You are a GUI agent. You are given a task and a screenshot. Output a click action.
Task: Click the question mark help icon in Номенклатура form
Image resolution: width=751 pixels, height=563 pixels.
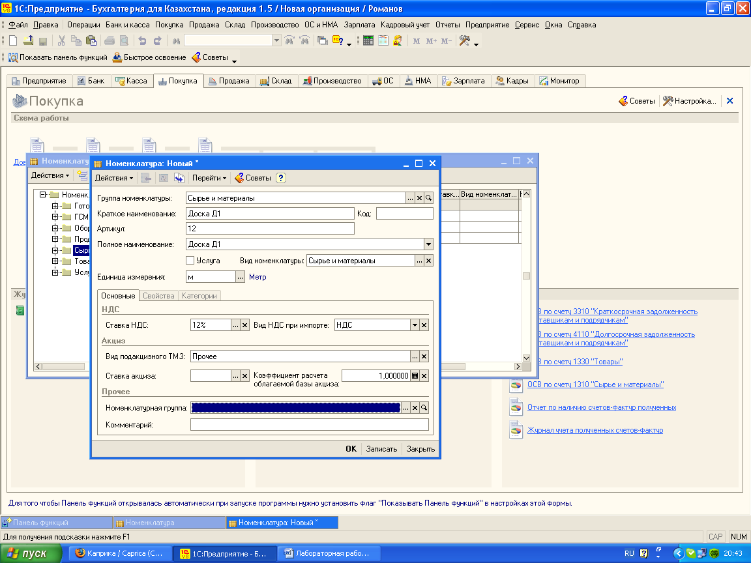(281, 178)
